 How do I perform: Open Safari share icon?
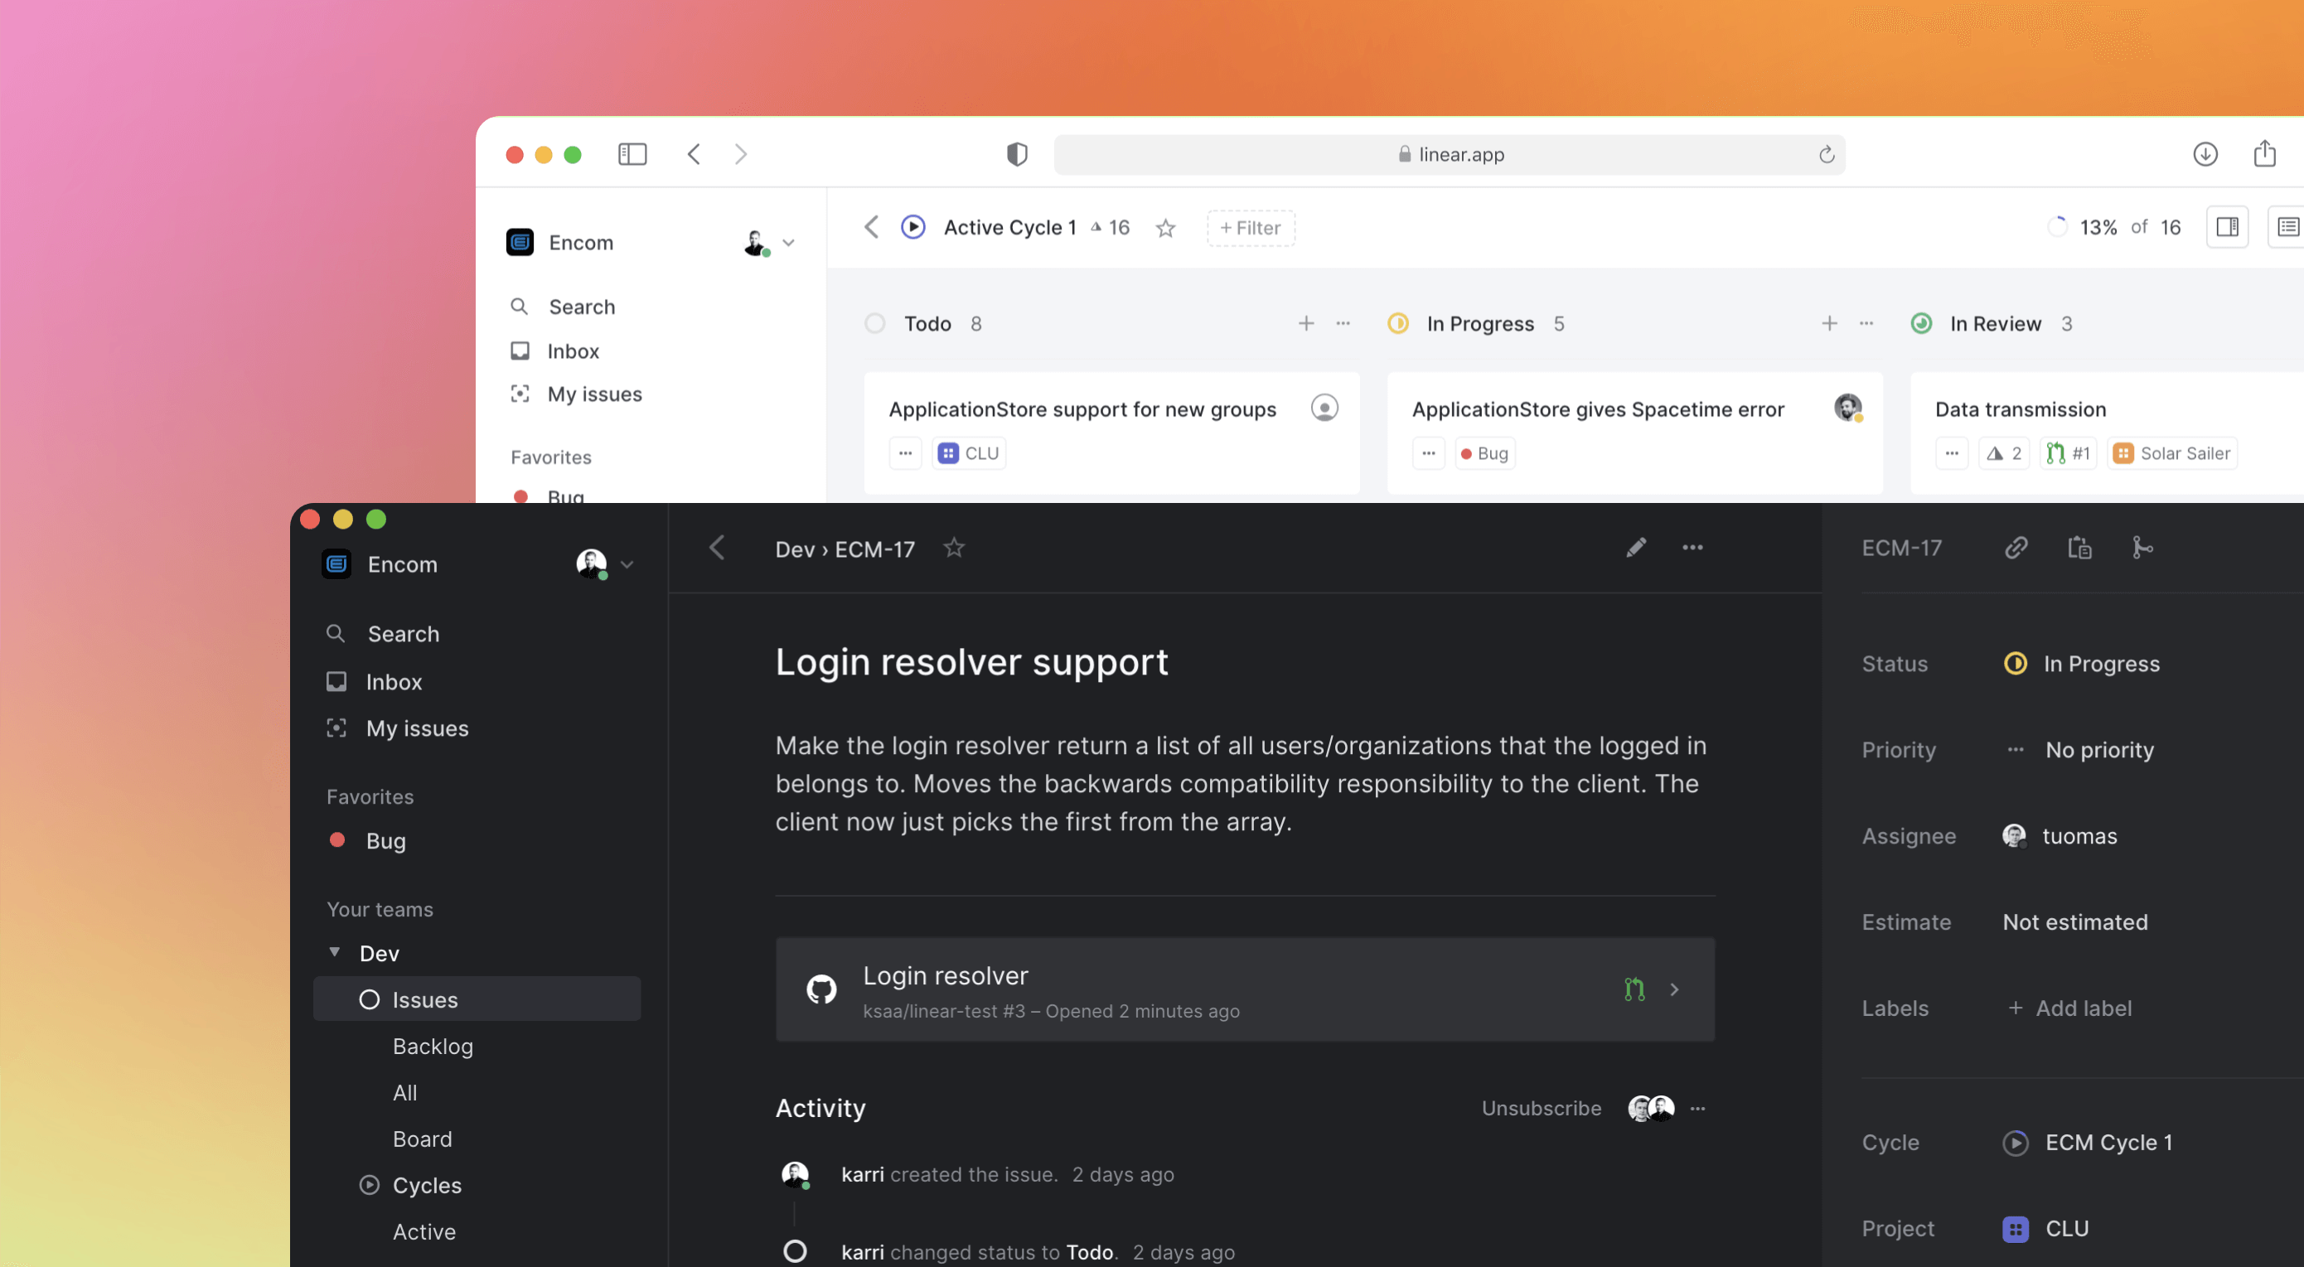2265,153
